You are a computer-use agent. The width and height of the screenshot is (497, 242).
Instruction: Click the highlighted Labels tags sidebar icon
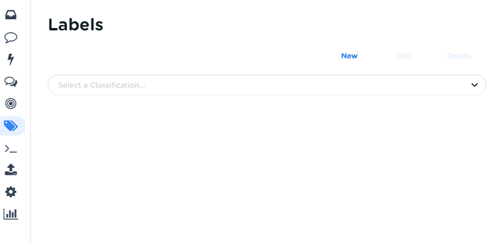click(11, 126)
